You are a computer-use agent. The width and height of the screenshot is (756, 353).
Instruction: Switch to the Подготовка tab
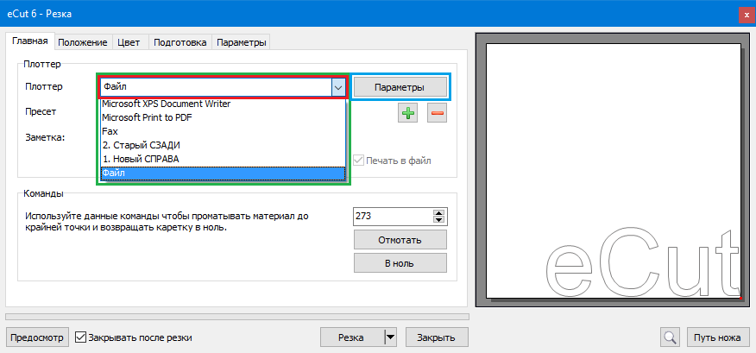click(x=180, y=42)
